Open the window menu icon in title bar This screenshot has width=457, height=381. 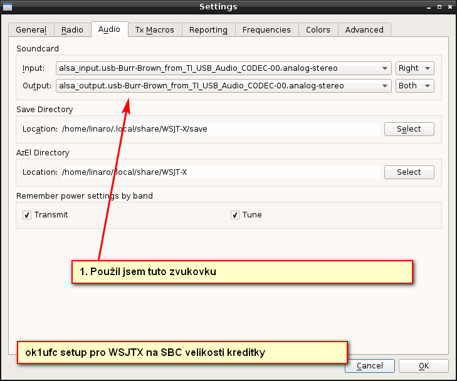[x=8, y=6]
